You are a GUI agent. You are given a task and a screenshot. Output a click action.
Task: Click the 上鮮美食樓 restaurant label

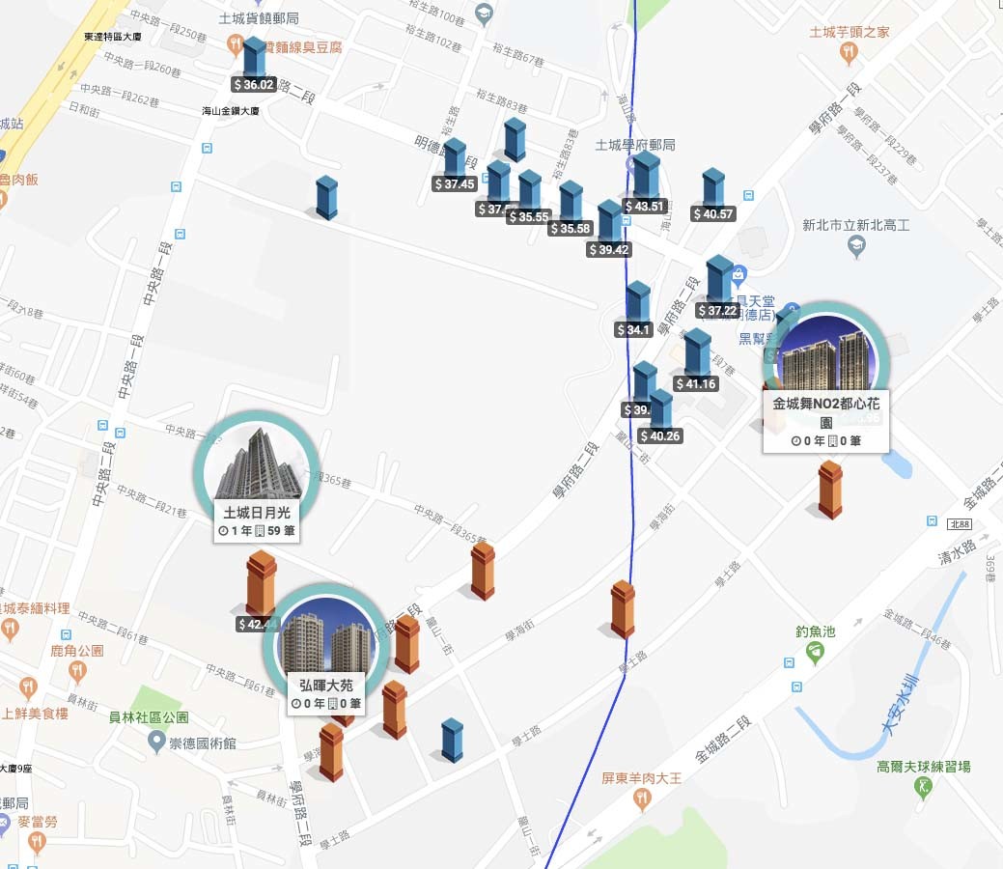coord(35,713)
